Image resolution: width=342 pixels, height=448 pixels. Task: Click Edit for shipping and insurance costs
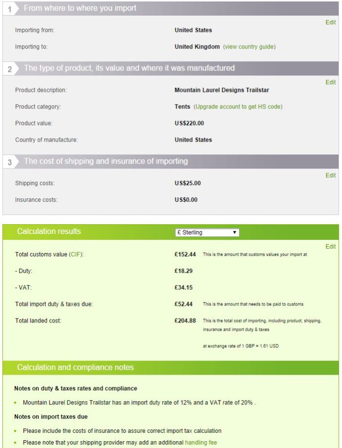coord(331,174)
